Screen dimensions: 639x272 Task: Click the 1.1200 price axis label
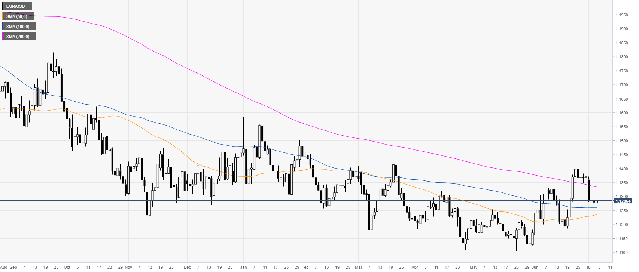[x=622, y=225]
